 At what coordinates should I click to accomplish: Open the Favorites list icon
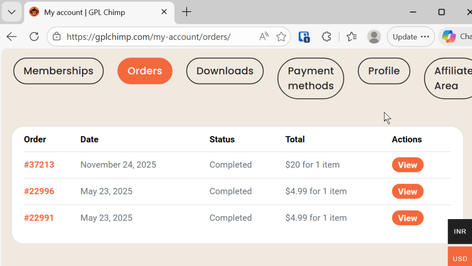(352, 37)
